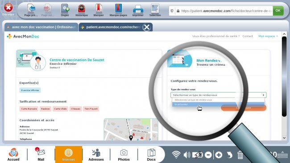Viewport: 290px width, 163px height.
Task: Close the patient.avecmondoc.com tab
Action: pos(147,27)
